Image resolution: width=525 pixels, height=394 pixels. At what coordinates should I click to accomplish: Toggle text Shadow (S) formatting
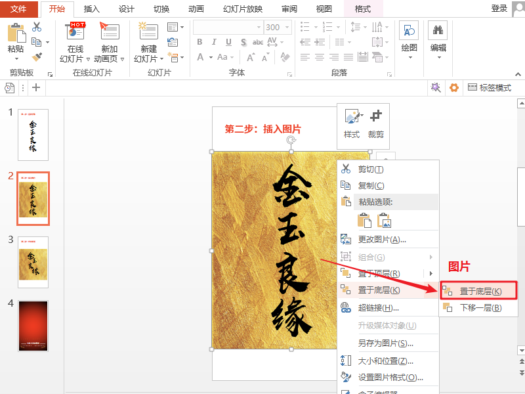click(x=243, y=42)
